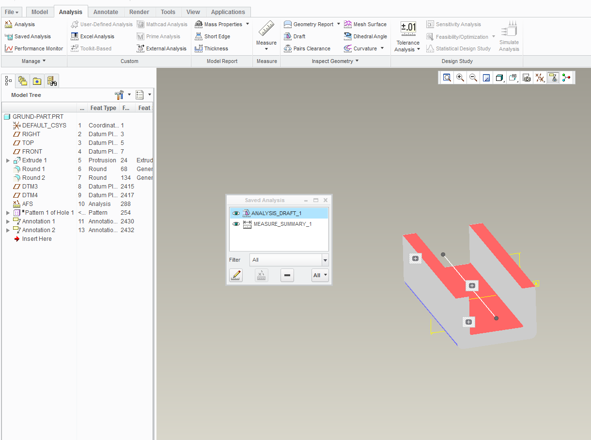Click the Zoom In magnifier icon
Screen dimensions: 591x440
point(460,78)
